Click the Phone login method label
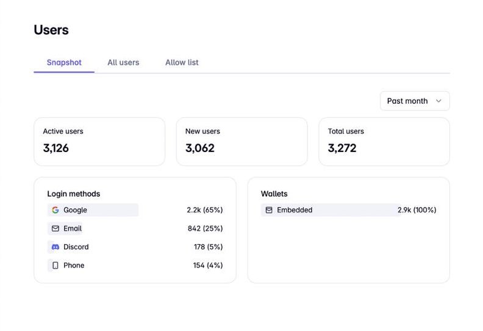The image size is (483, 331). 74,265
